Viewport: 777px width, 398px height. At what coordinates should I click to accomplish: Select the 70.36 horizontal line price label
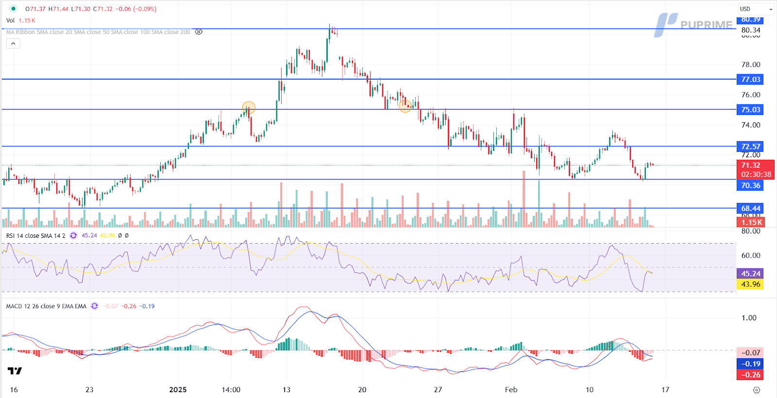(750, 185)
